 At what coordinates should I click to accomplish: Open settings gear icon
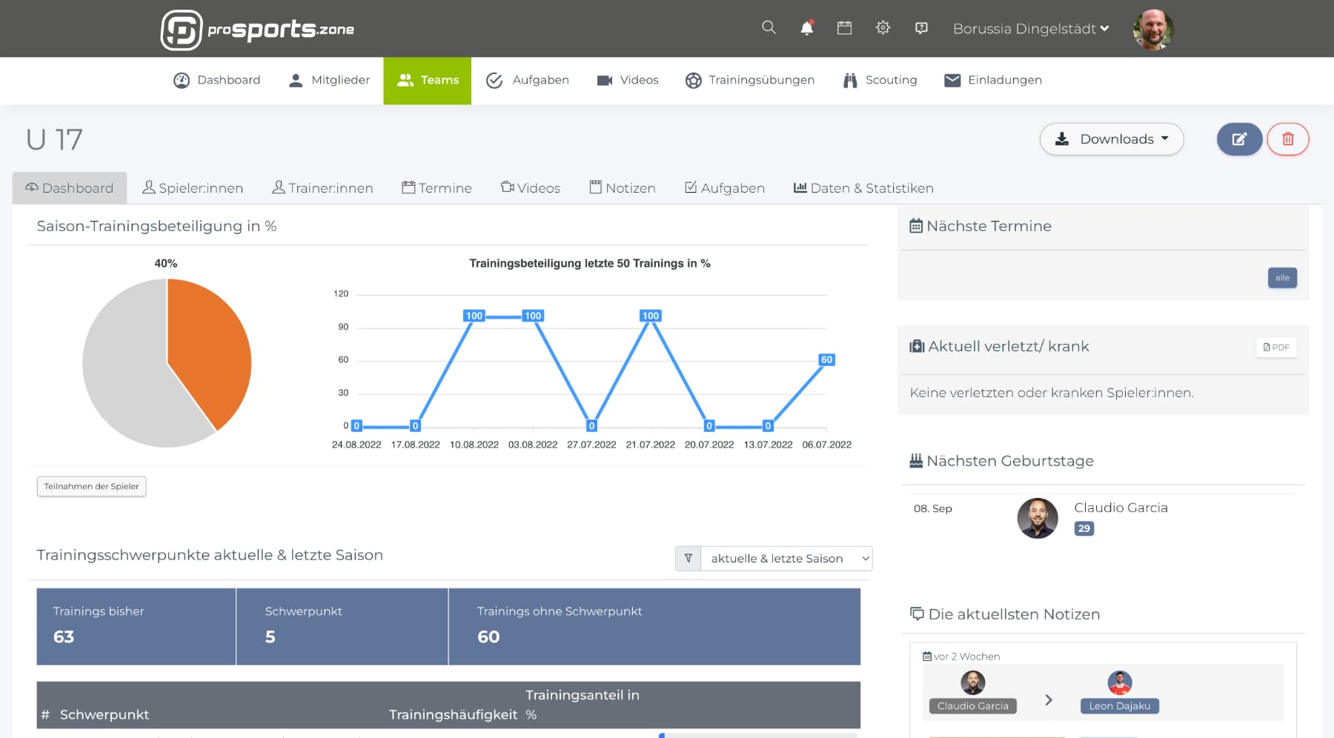(883, 28)
